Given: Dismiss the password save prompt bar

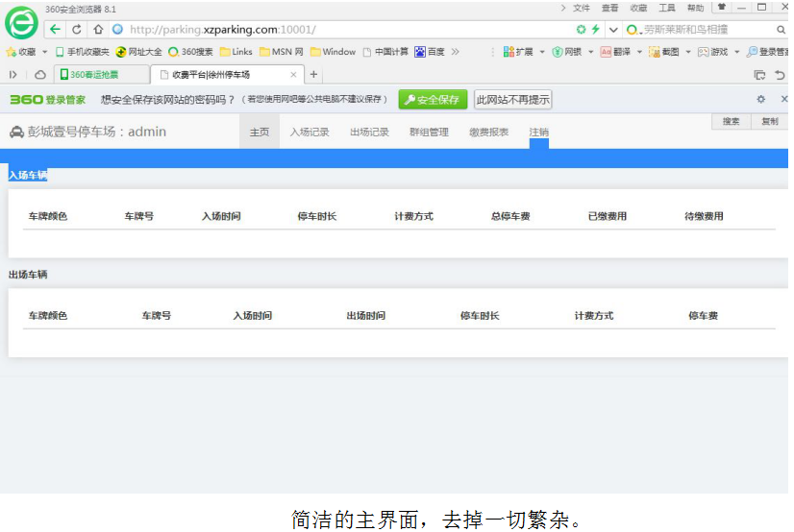Looking at the screenshot, I should click(x=783, y=99).
